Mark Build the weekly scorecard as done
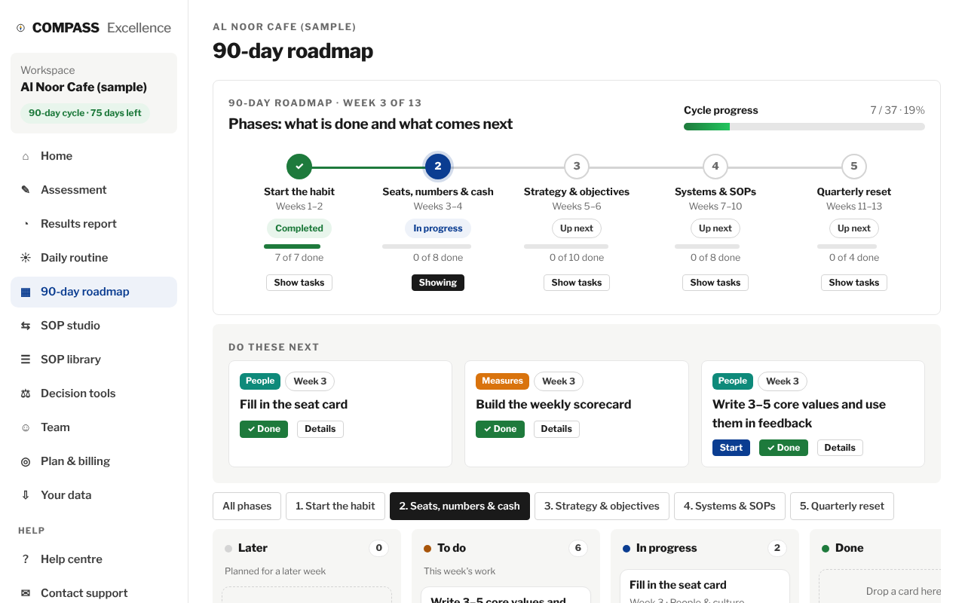This screenshot has width=965, height=603. [x=500, y=429]
